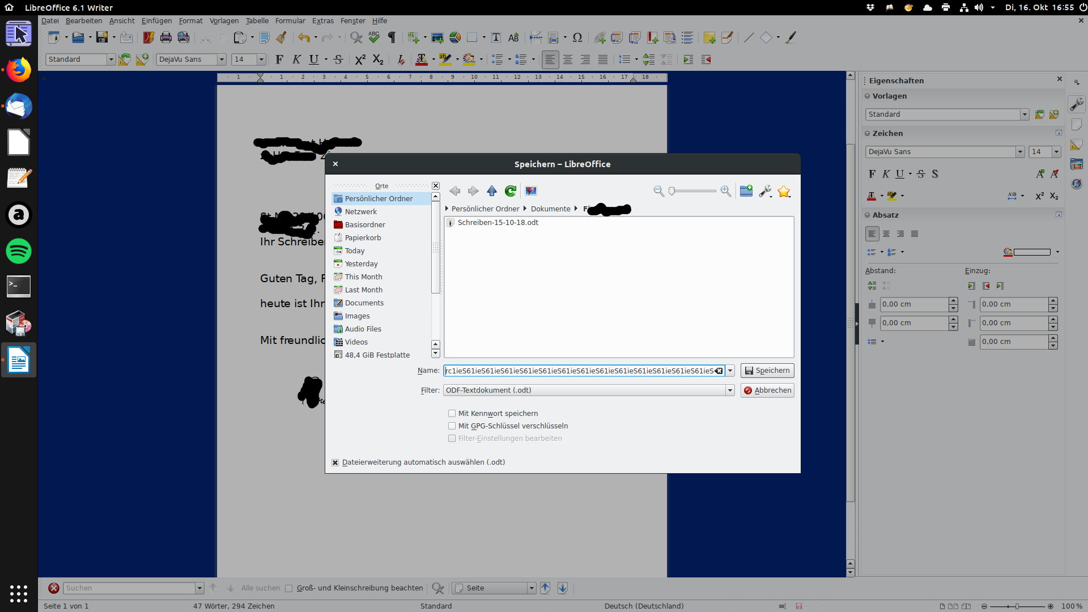Clear the file name field

coord(719,371)
